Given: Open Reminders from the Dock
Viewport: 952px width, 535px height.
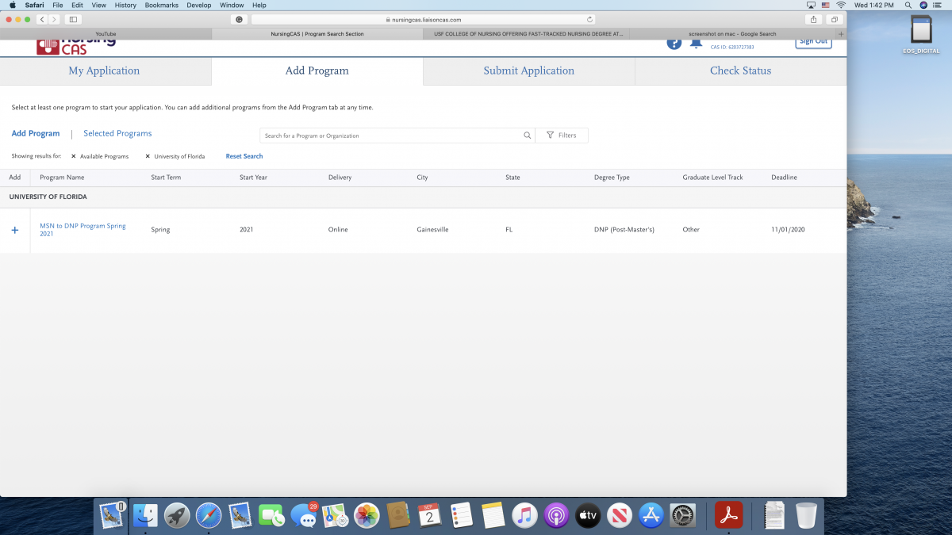Looking at the screenshot, I should point(461,515).
